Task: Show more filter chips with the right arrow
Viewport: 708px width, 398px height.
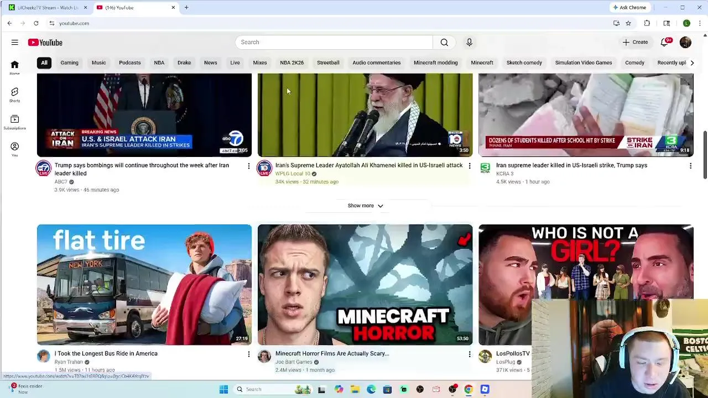Action: click(692, 63)
